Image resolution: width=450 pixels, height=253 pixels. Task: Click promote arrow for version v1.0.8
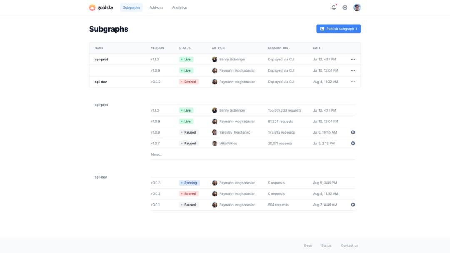(x=353, y=132)
